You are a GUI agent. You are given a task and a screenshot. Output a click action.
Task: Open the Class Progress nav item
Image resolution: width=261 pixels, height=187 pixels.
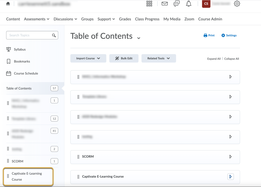click(x=147, y=19)
